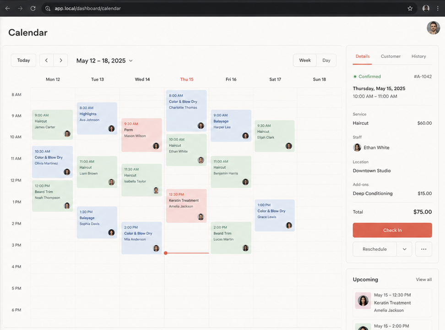Viewport: 445px width, 330px height.
Task: Switch calendar to Week view
Action: (305, 60)
